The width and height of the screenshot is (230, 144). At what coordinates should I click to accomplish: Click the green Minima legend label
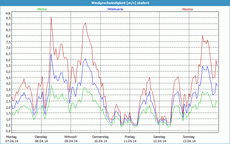42,9
